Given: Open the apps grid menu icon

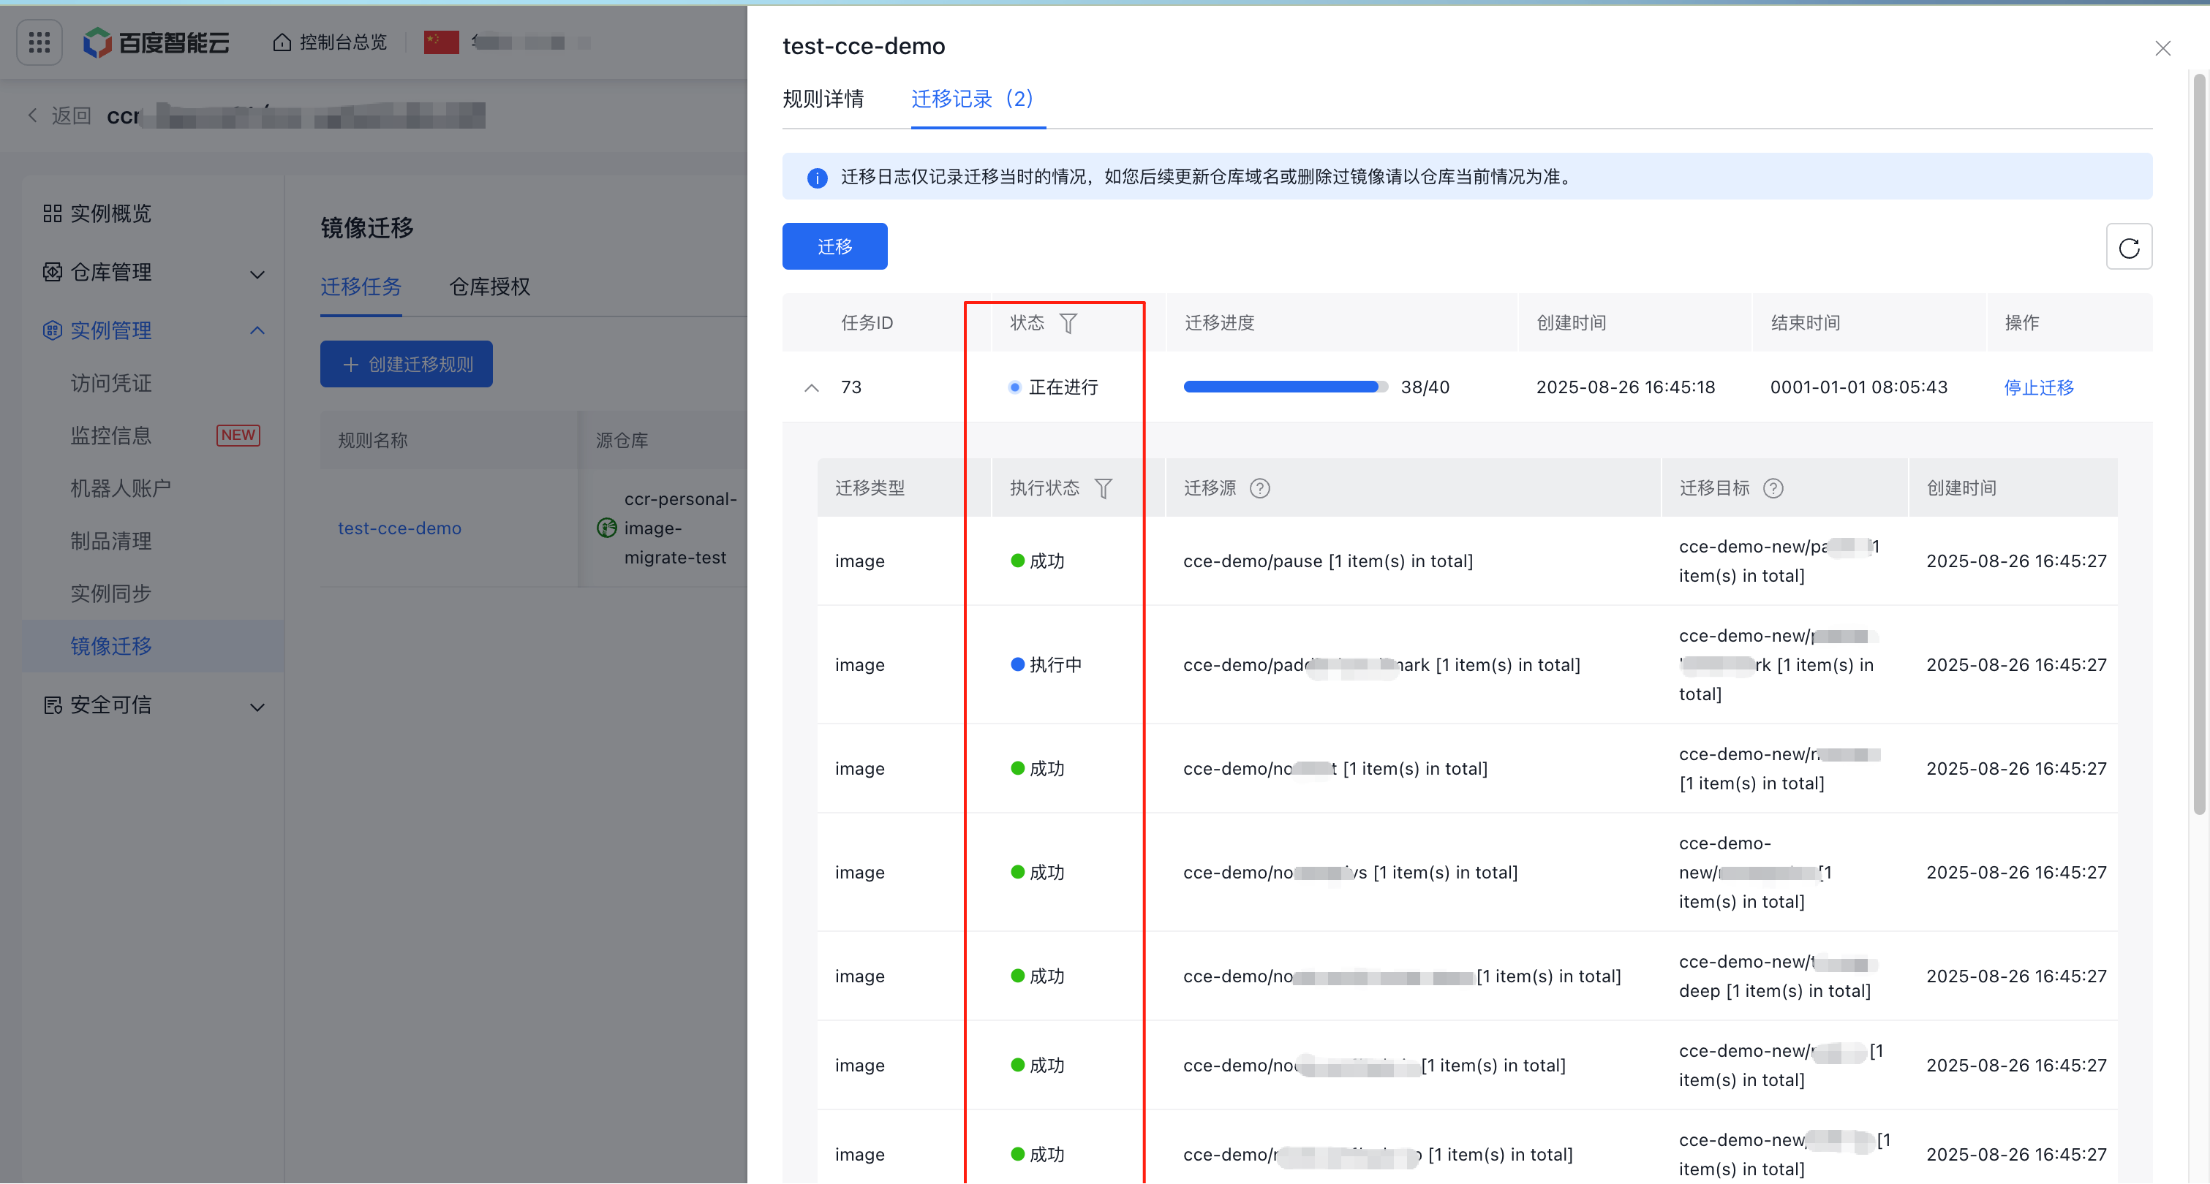Looking at the screenshot, I should point(39,42).
